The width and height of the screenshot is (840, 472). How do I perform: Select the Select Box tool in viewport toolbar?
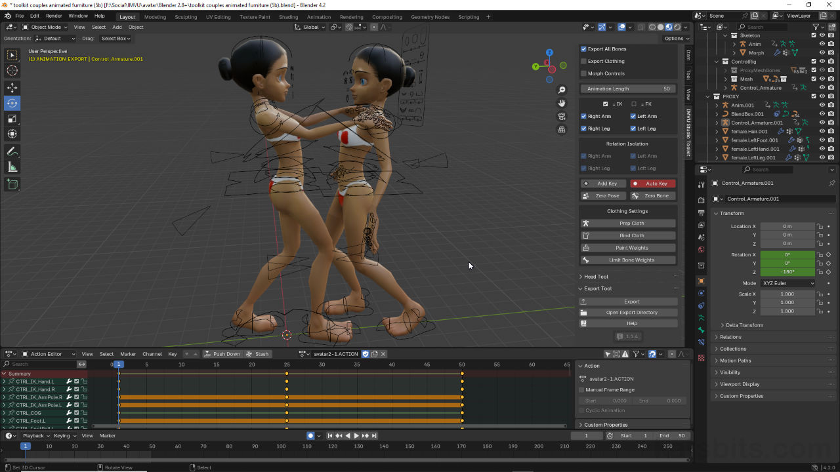point(12,56)
